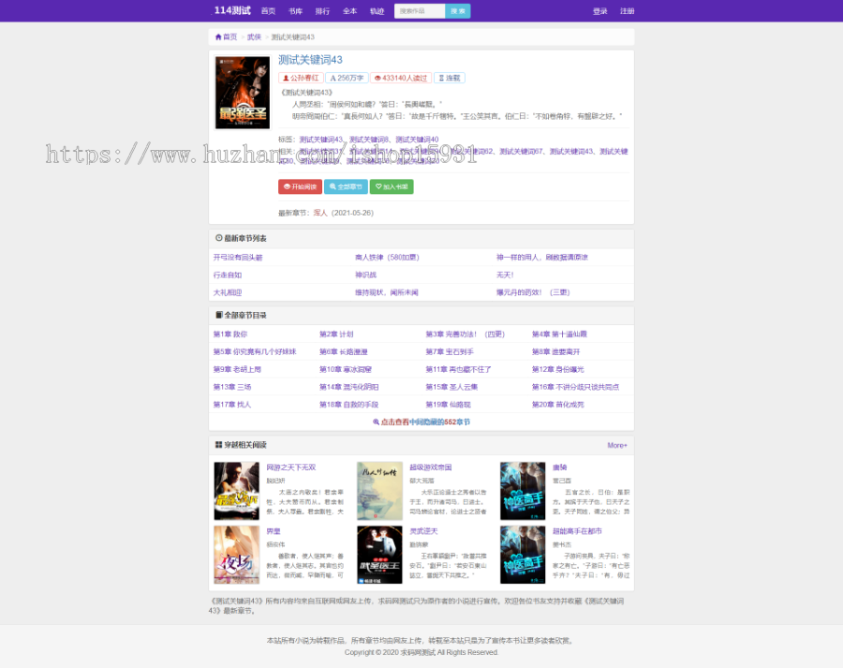The image size is (843, 668).
Task: Open the fifth nav item after 全本
Action: point(377,11)
